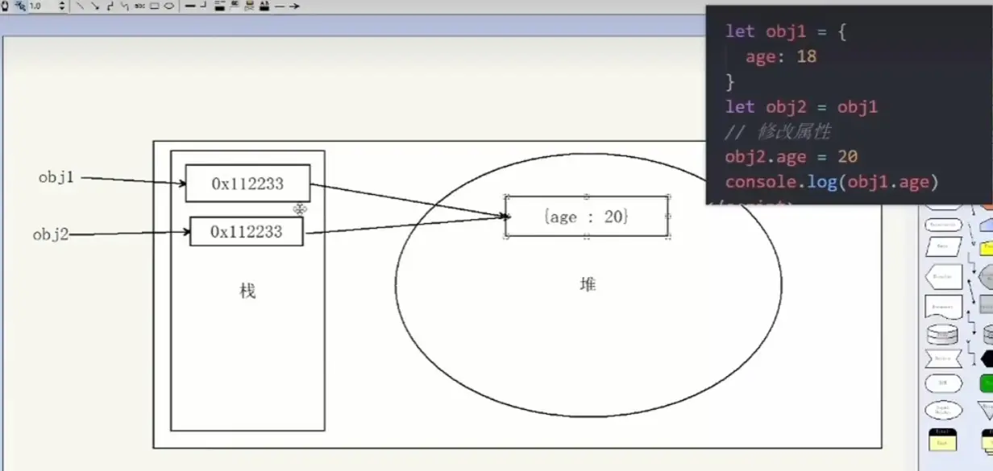Image resolution: width=993 pixels, height=471 pixels.
Task: Choose the plain line end style
Action: (280, 6)
